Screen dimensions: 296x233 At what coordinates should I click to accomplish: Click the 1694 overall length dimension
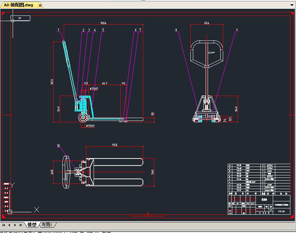coord(103,23)
